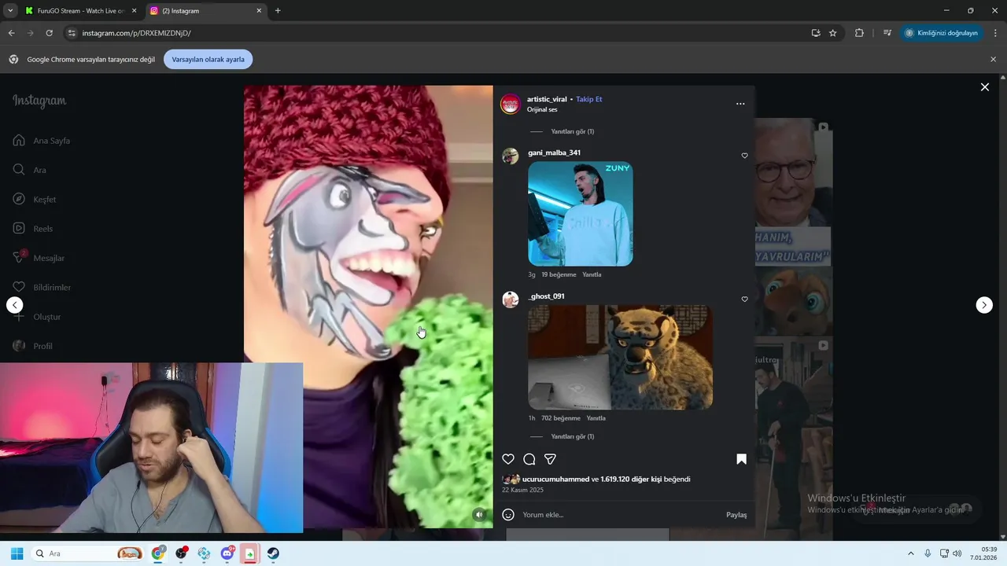Show the 19 beğenme likes list
Viewport: 1007px width, 566px height.
pyautogui.click(x=559, y=274)
